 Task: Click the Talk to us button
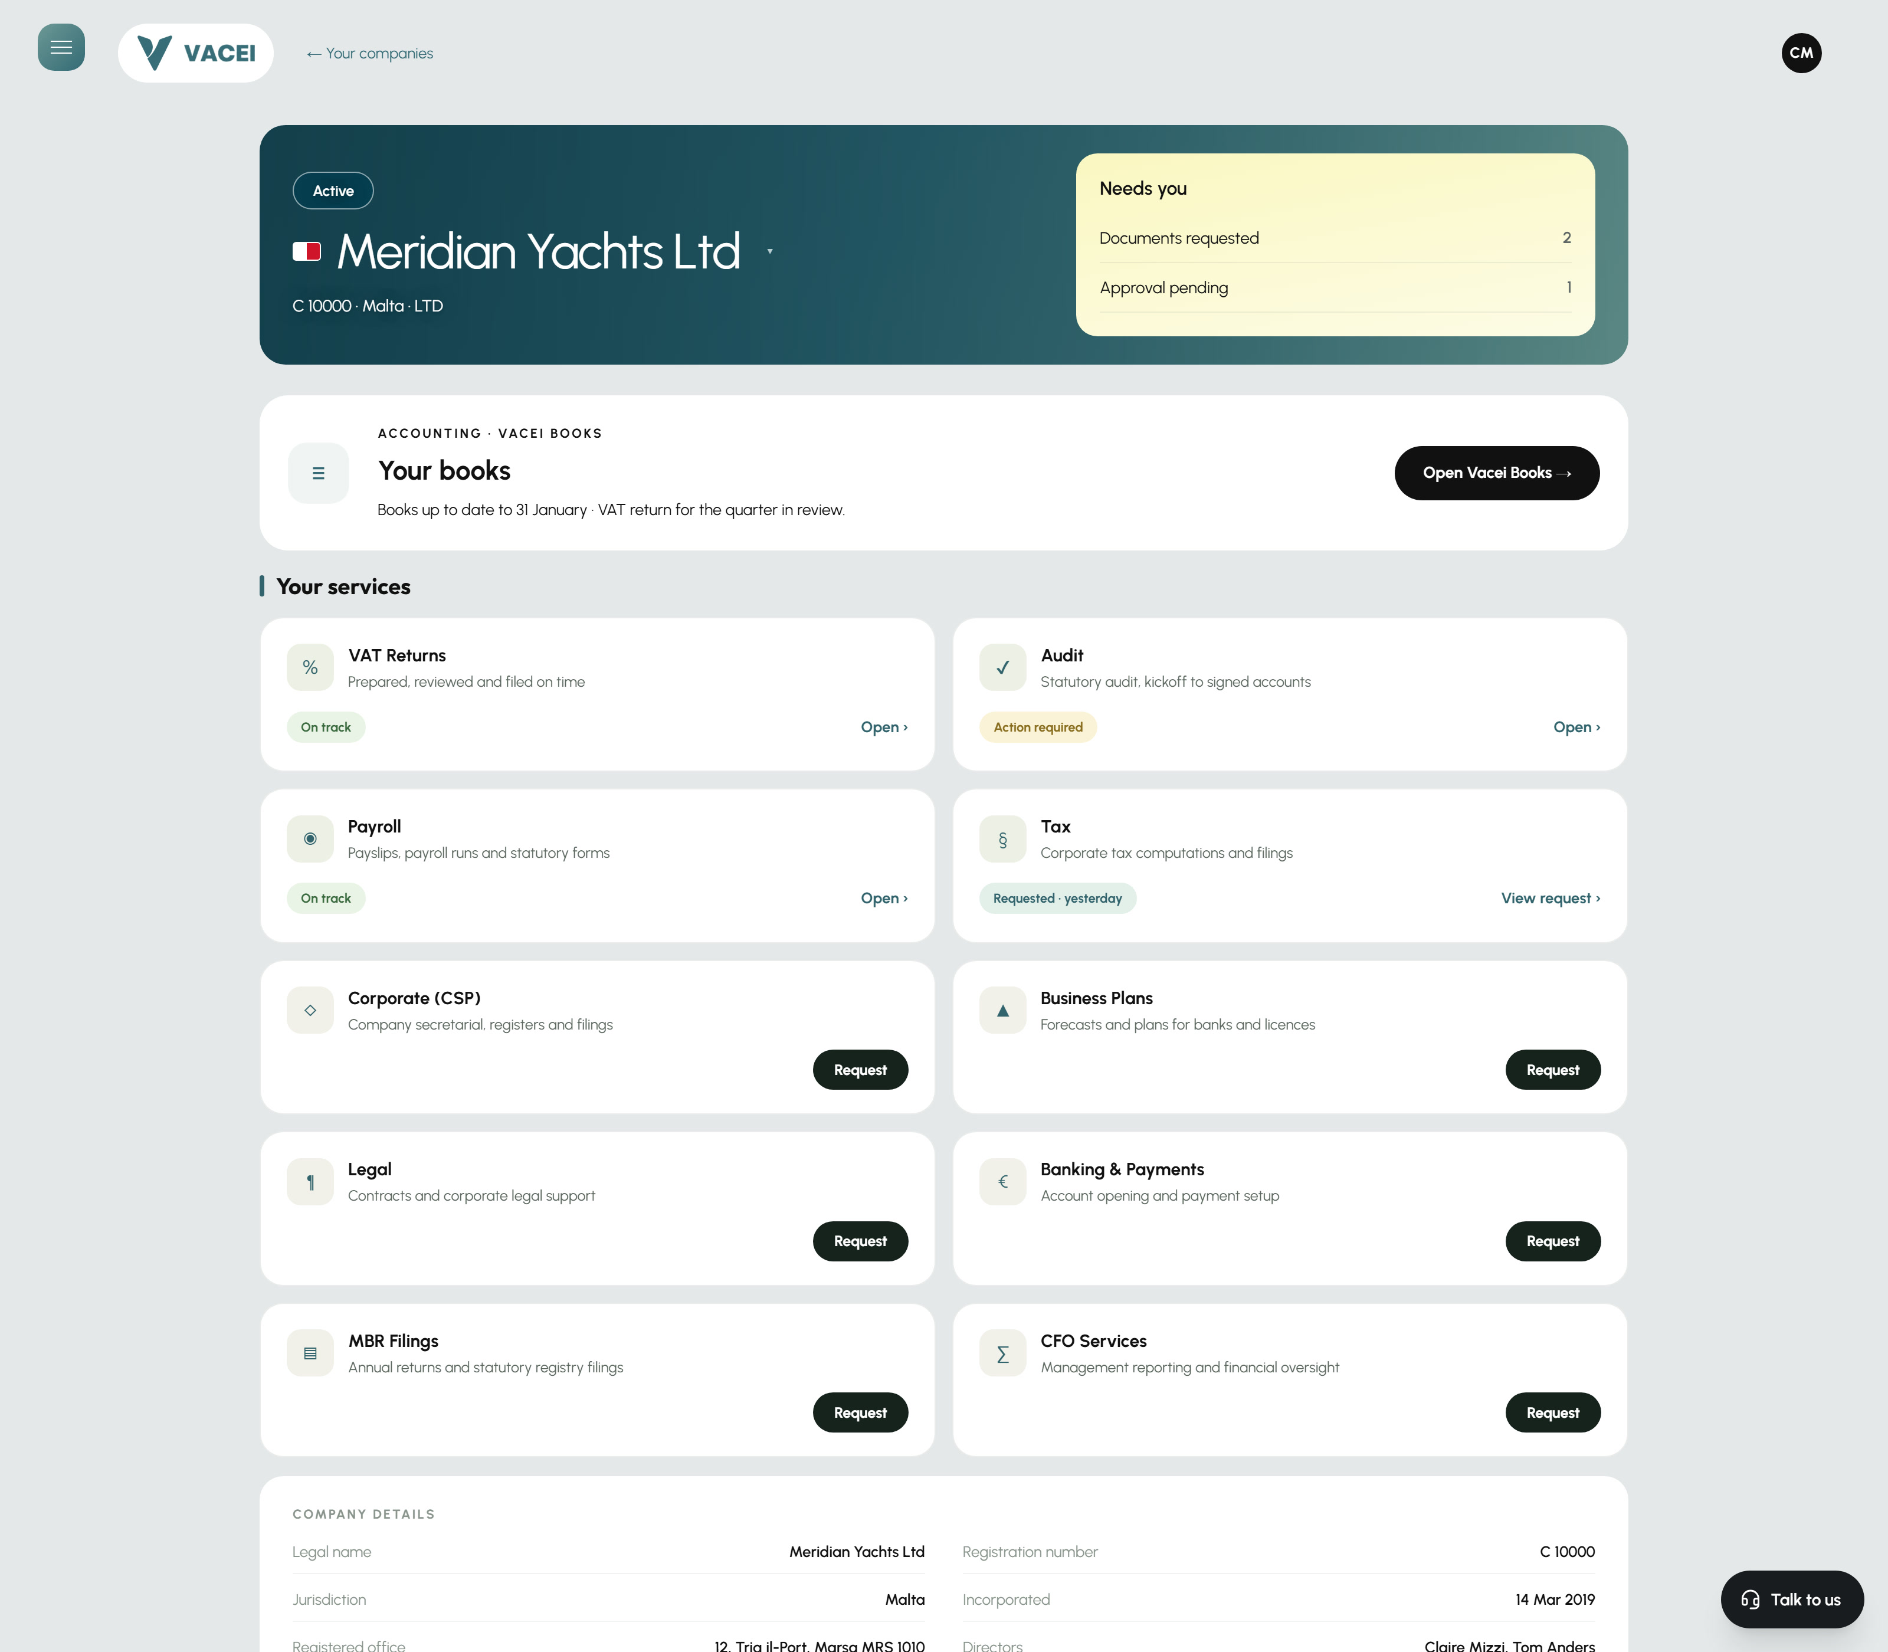pyautogui.click(x=1791, y=1599)
